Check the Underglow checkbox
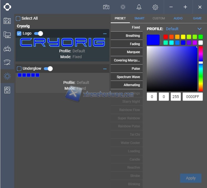The image size is (207, 188). coord(19,69)
